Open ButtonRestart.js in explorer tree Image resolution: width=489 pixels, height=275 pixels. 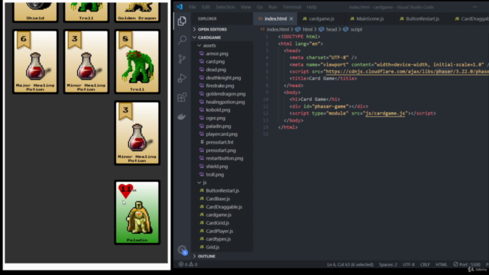tap(222, 190)
